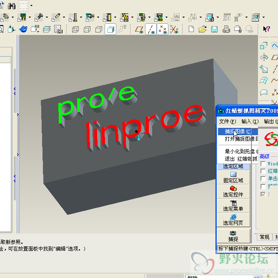This screenshot has width=278, height=278.
Task: Print the model with printer icon
Action: 226,29
